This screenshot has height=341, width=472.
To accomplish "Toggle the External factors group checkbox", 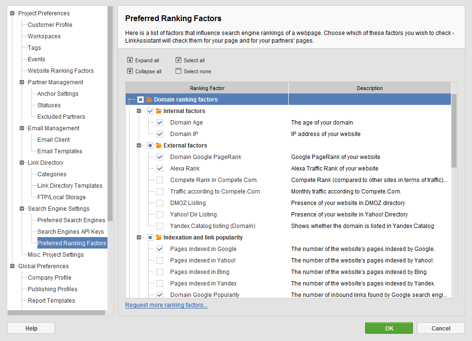I will point(150,146).
